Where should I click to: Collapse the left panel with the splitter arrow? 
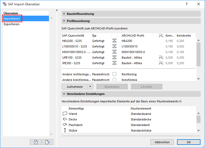[x=57, y=10]
